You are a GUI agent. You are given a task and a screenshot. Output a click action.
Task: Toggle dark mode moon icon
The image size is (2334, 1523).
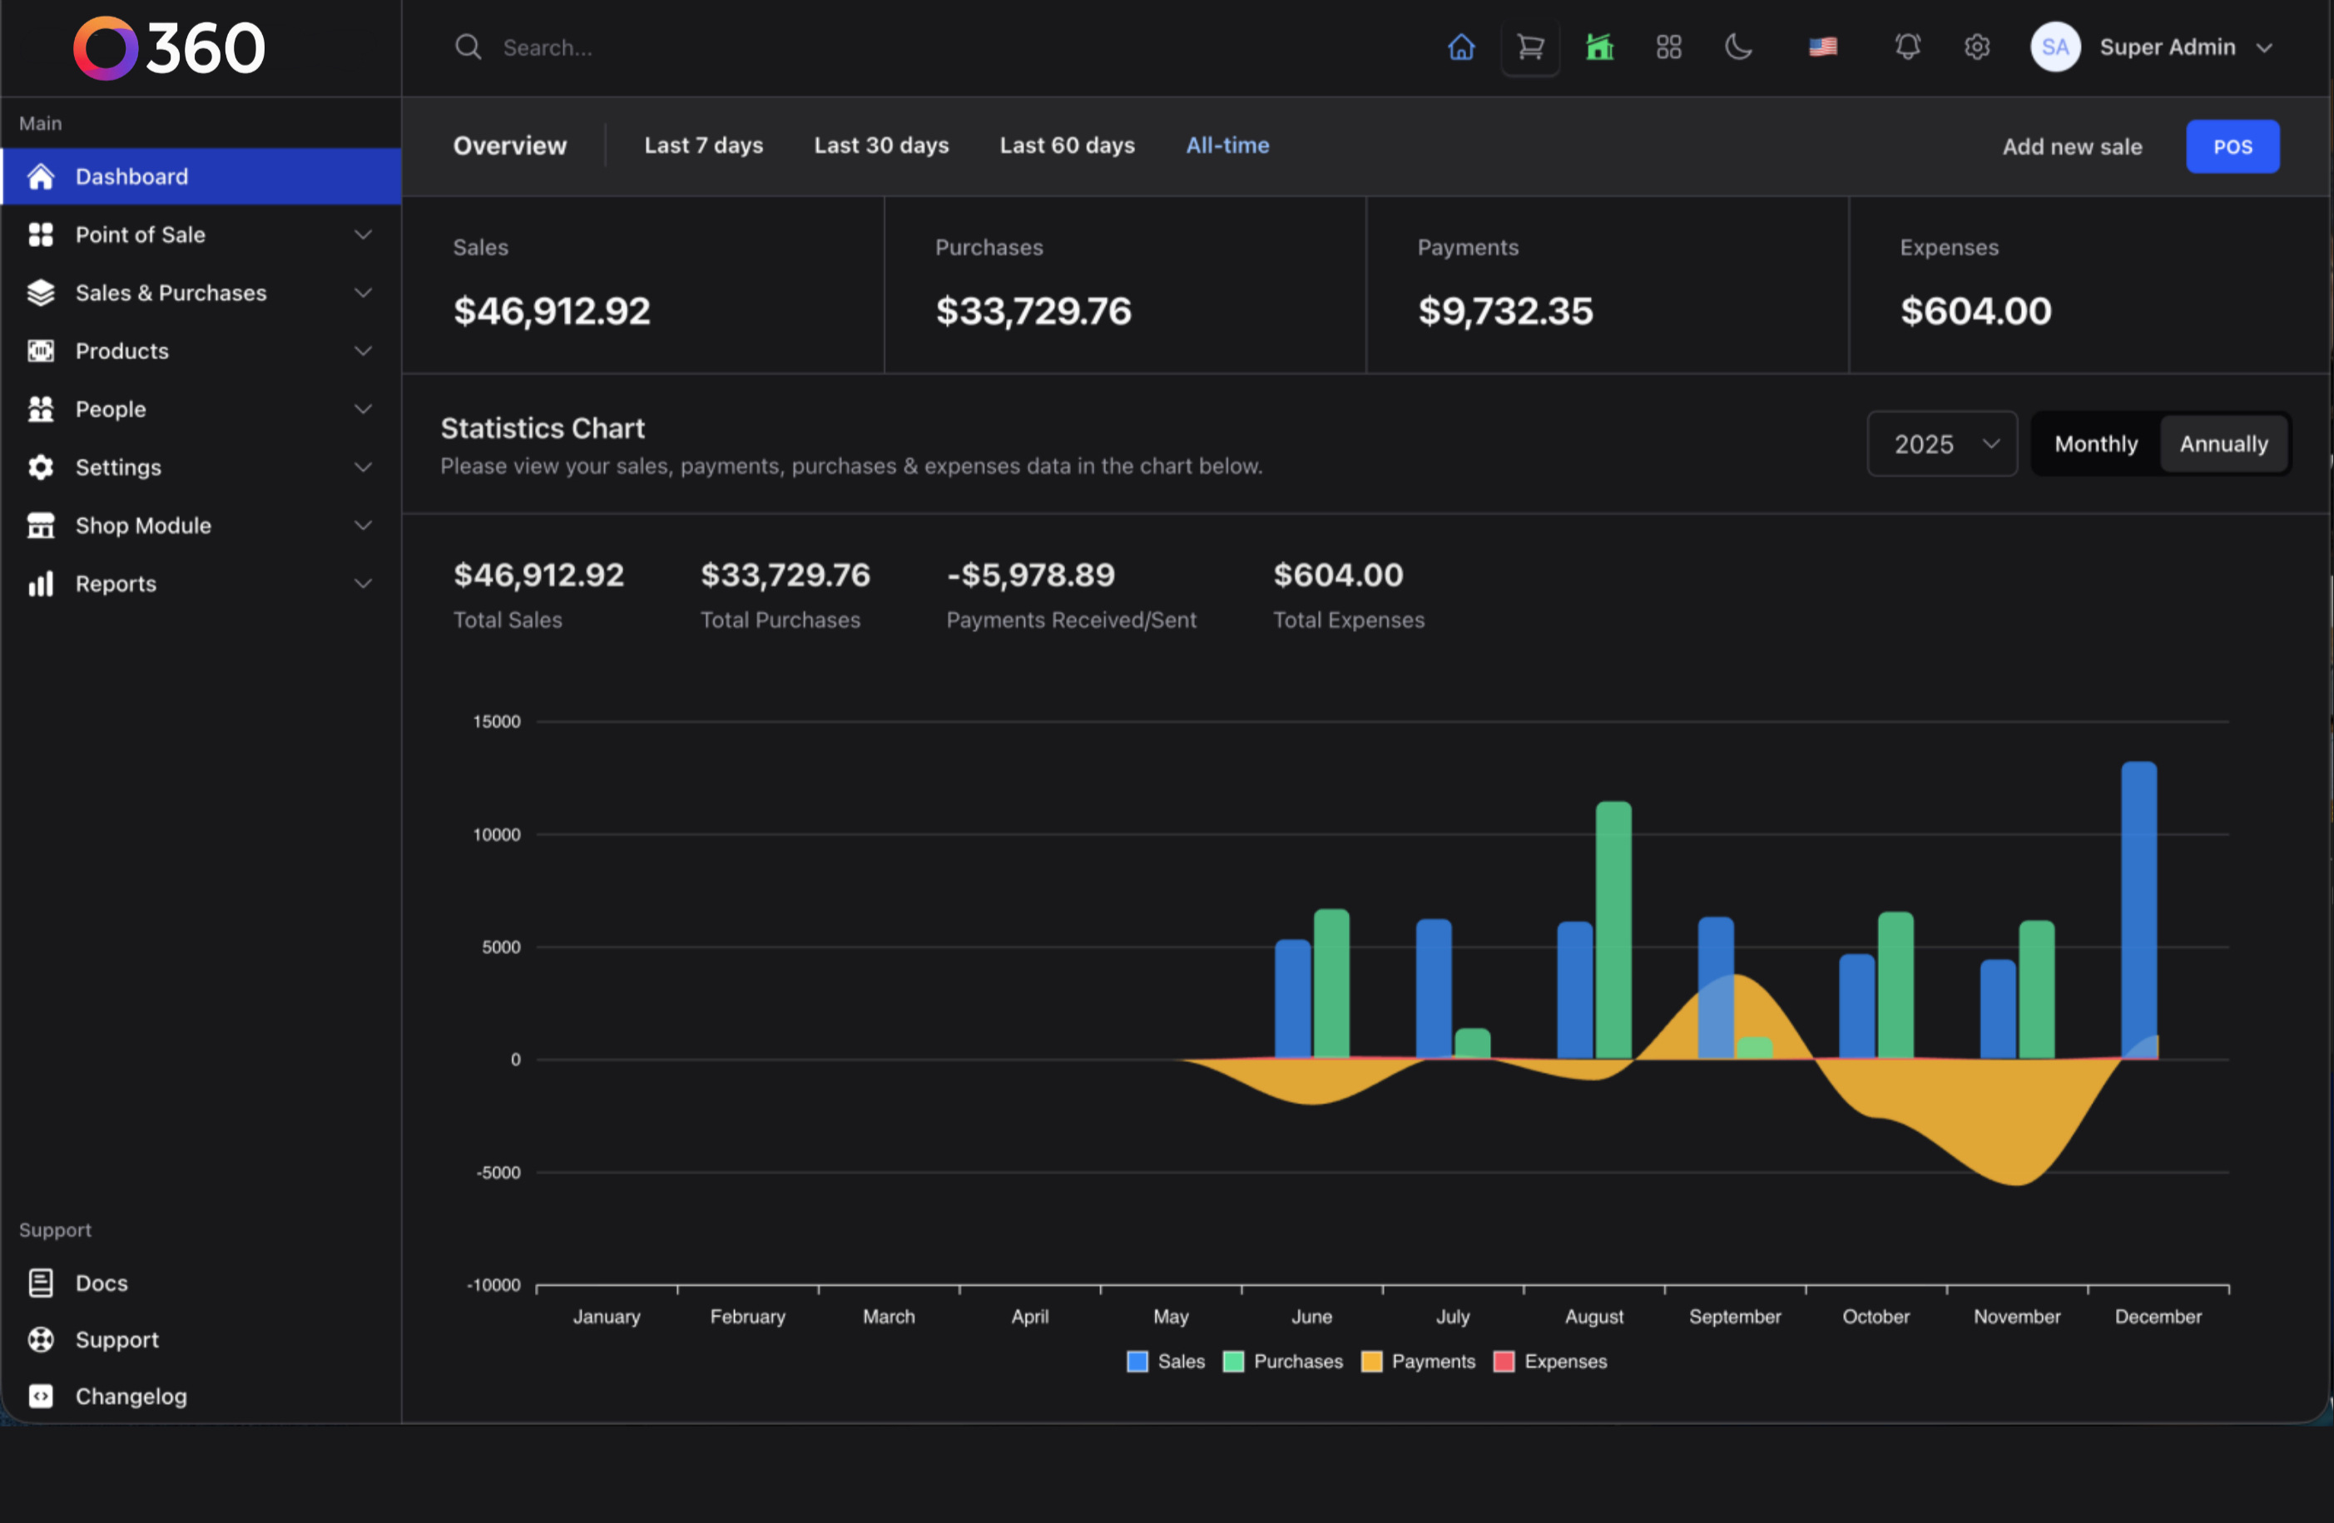[x=1737, y=47]
